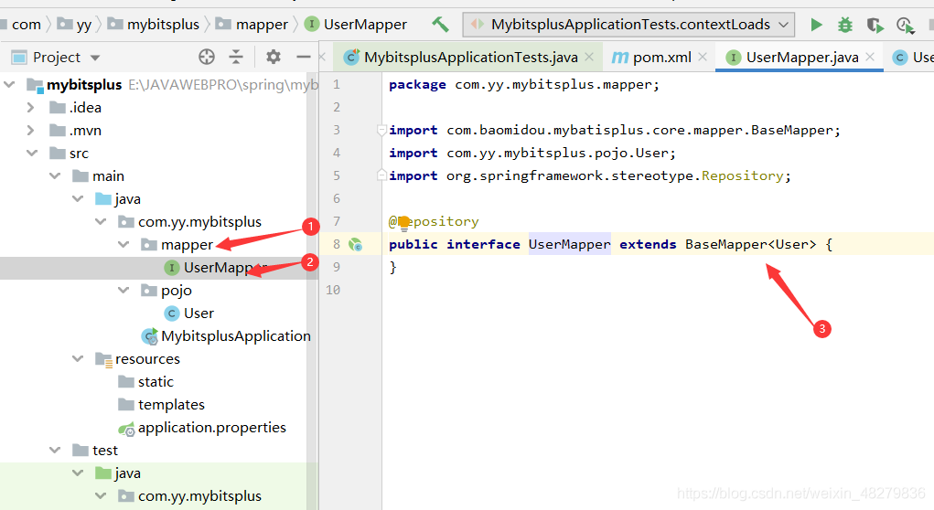Close the UserMapper.java tab

coord(870,57)
